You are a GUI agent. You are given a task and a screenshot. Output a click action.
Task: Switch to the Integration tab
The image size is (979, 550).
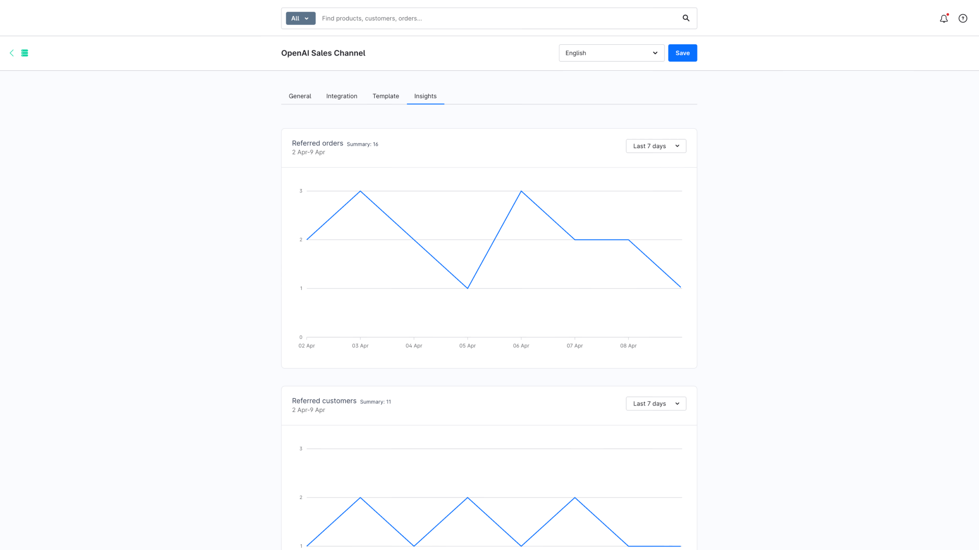[x=342, y=96]
